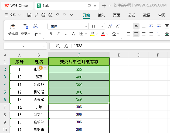Screen dimensions: 170x133
Task: Switch to the 插入 (Insert) tab
Action: (x=101, y=15)
